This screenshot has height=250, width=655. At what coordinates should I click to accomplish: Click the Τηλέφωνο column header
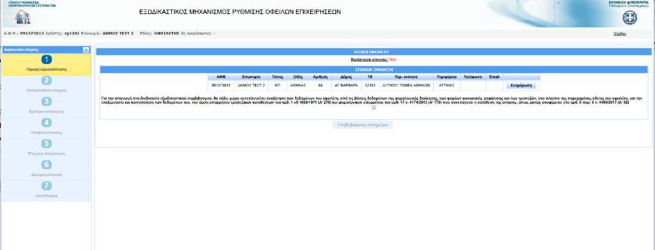(473, 77)
